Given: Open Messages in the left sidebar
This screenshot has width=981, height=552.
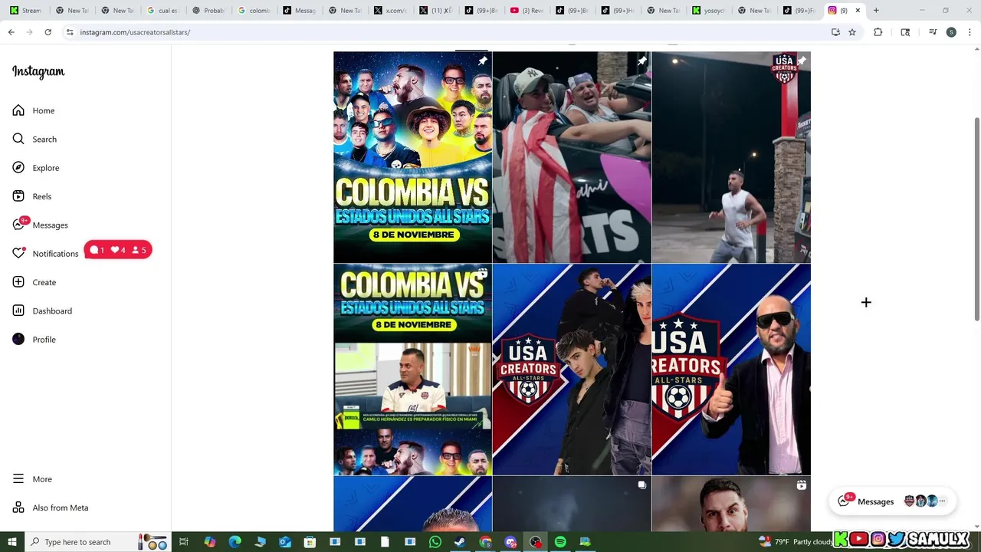Looking at the screenshot, I should pyautogui.click(x=41, y=225).
